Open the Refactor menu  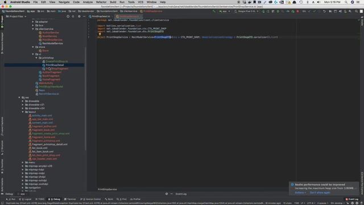(x=101, y=2)
